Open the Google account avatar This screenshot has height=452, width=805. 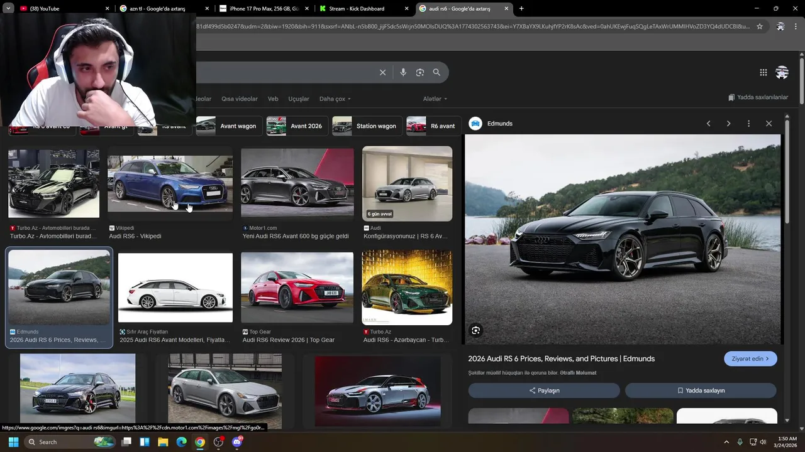point(782,72)
